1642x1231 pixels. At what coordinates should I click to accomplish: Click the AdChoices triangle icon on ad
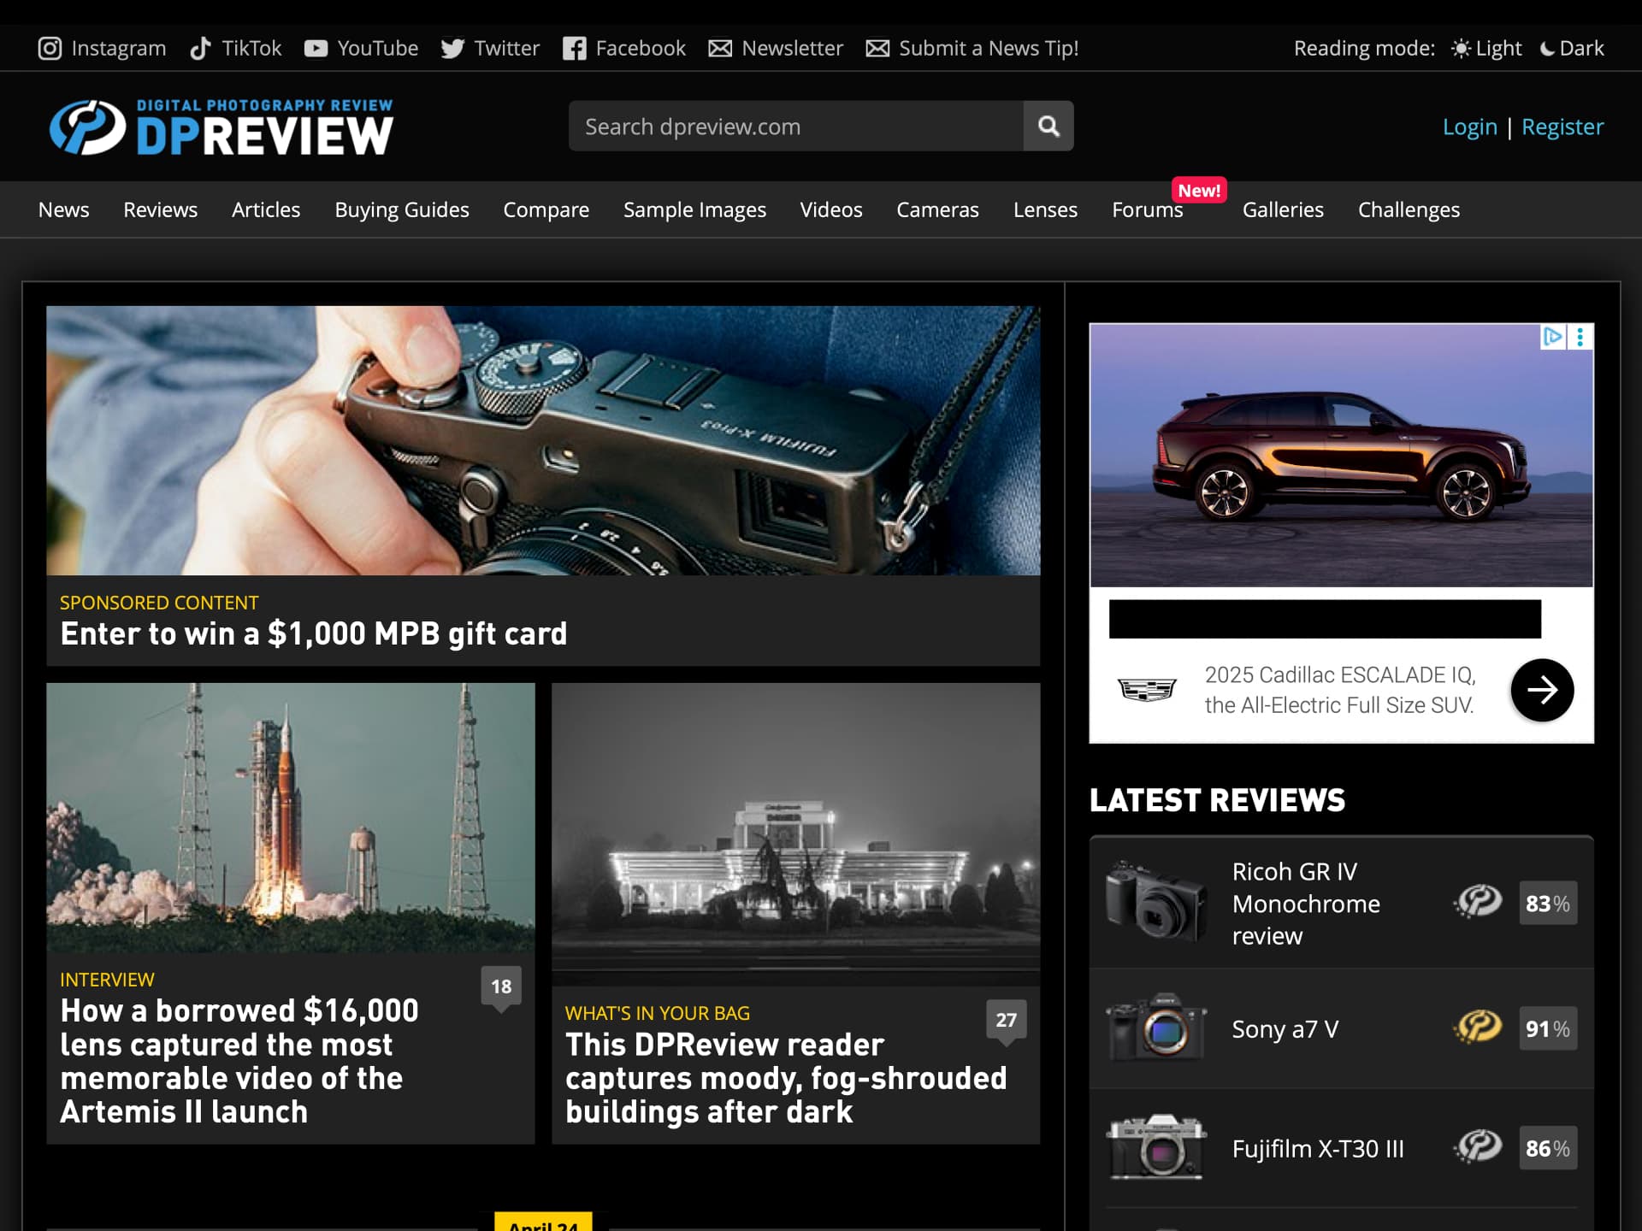1552,337
